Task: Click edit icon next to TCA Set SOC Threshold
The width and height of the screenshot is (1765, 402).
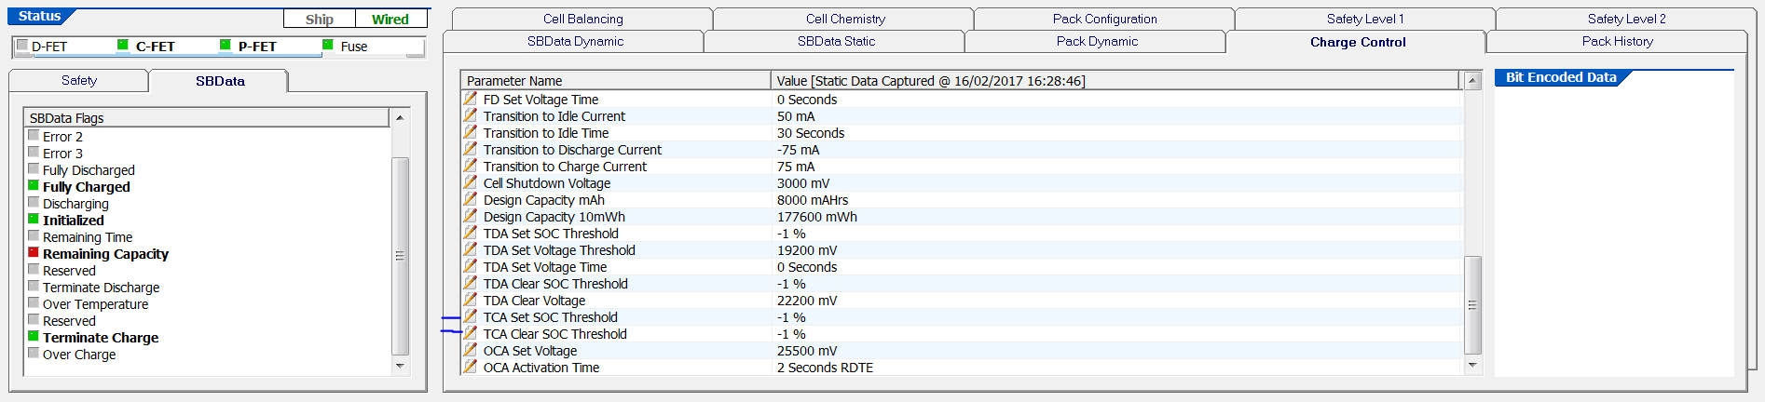Action: pyautogui.click(x=471, y=316)
